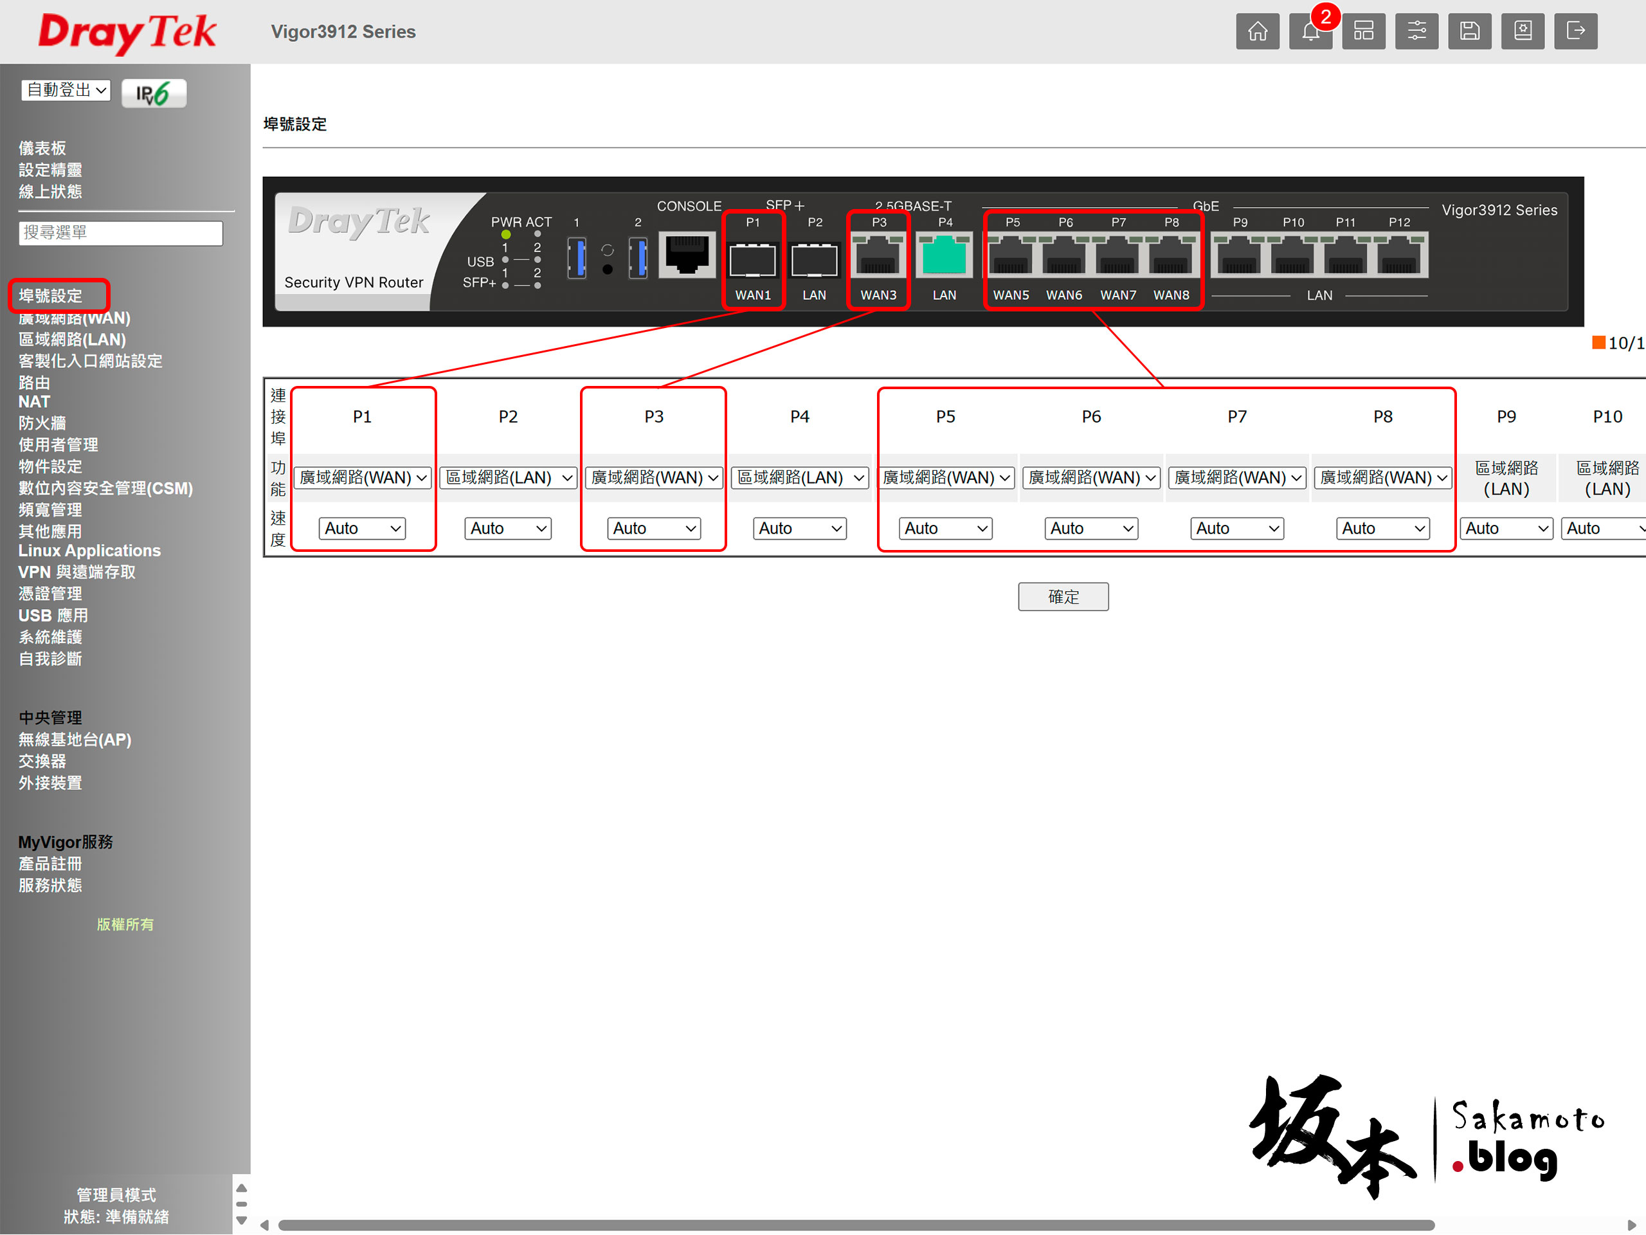Viewport: 1646px width, 1235px height.
Task: Open 線上狀態 in sidebar
Action: click(51, 191)
